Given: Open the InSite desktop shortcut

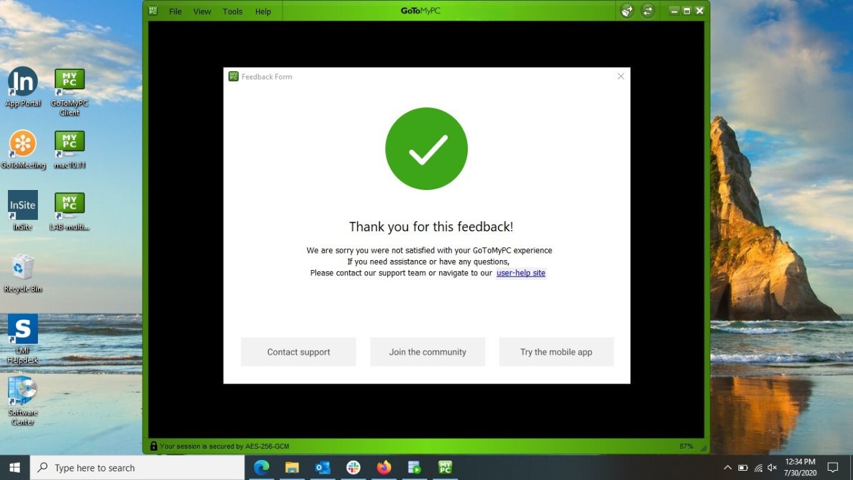Looking at the screenshot, I should click(x=23, y=211).
